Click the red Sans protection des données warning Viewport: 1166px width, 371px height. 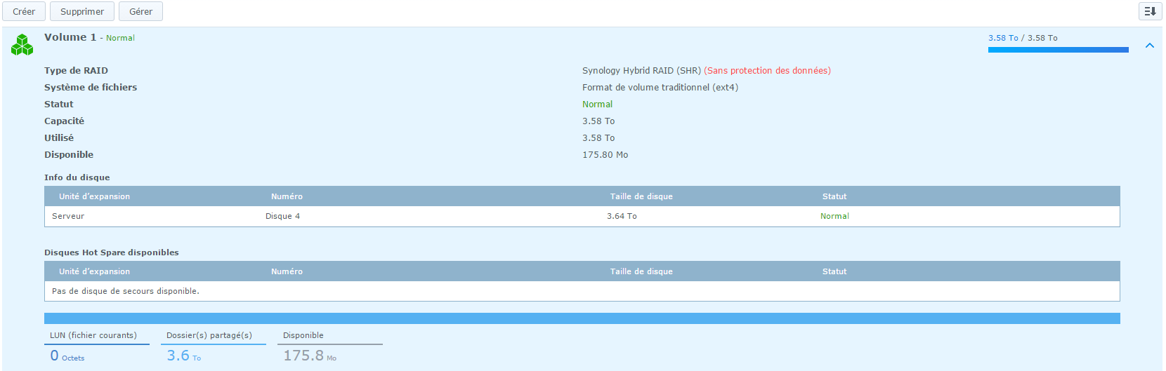pos(767,71)
